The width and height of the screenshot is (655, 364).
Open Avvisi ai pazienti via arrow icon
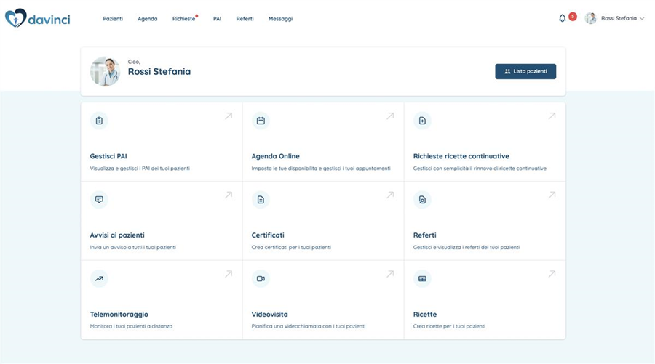(x=229, y=195)
